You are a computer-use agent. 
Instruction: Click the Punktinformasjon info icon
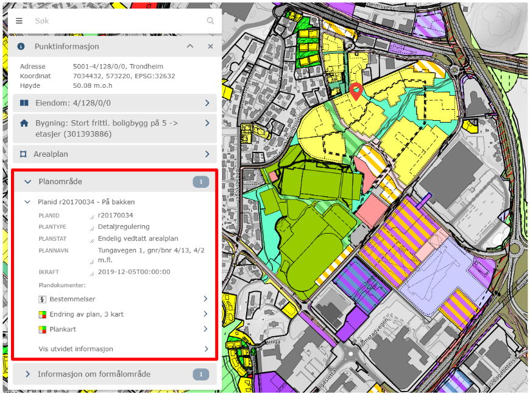coord(21,46)
